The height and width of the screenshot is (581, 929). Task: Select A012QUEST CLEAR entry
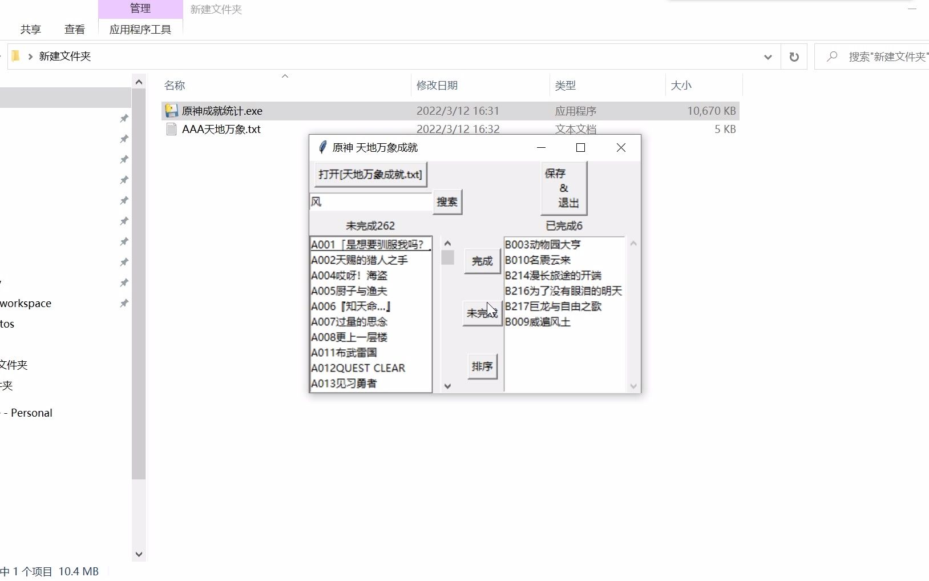[x=370, y=368]
